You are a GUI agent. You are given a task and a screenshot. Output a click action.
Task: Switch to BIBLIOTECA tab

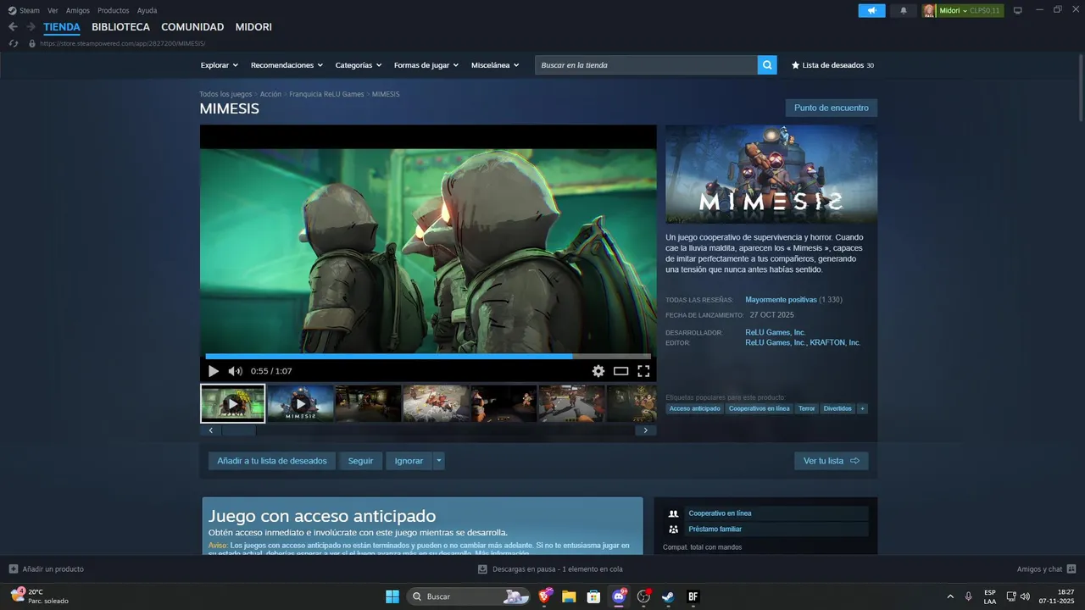pyautogui.click(x=120, y=27)
